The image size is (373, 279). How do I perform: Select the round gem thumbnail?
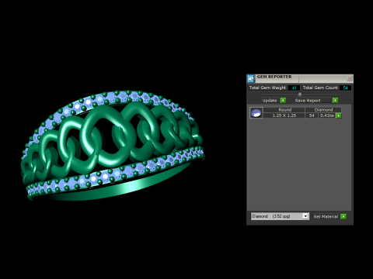point(256,113)
